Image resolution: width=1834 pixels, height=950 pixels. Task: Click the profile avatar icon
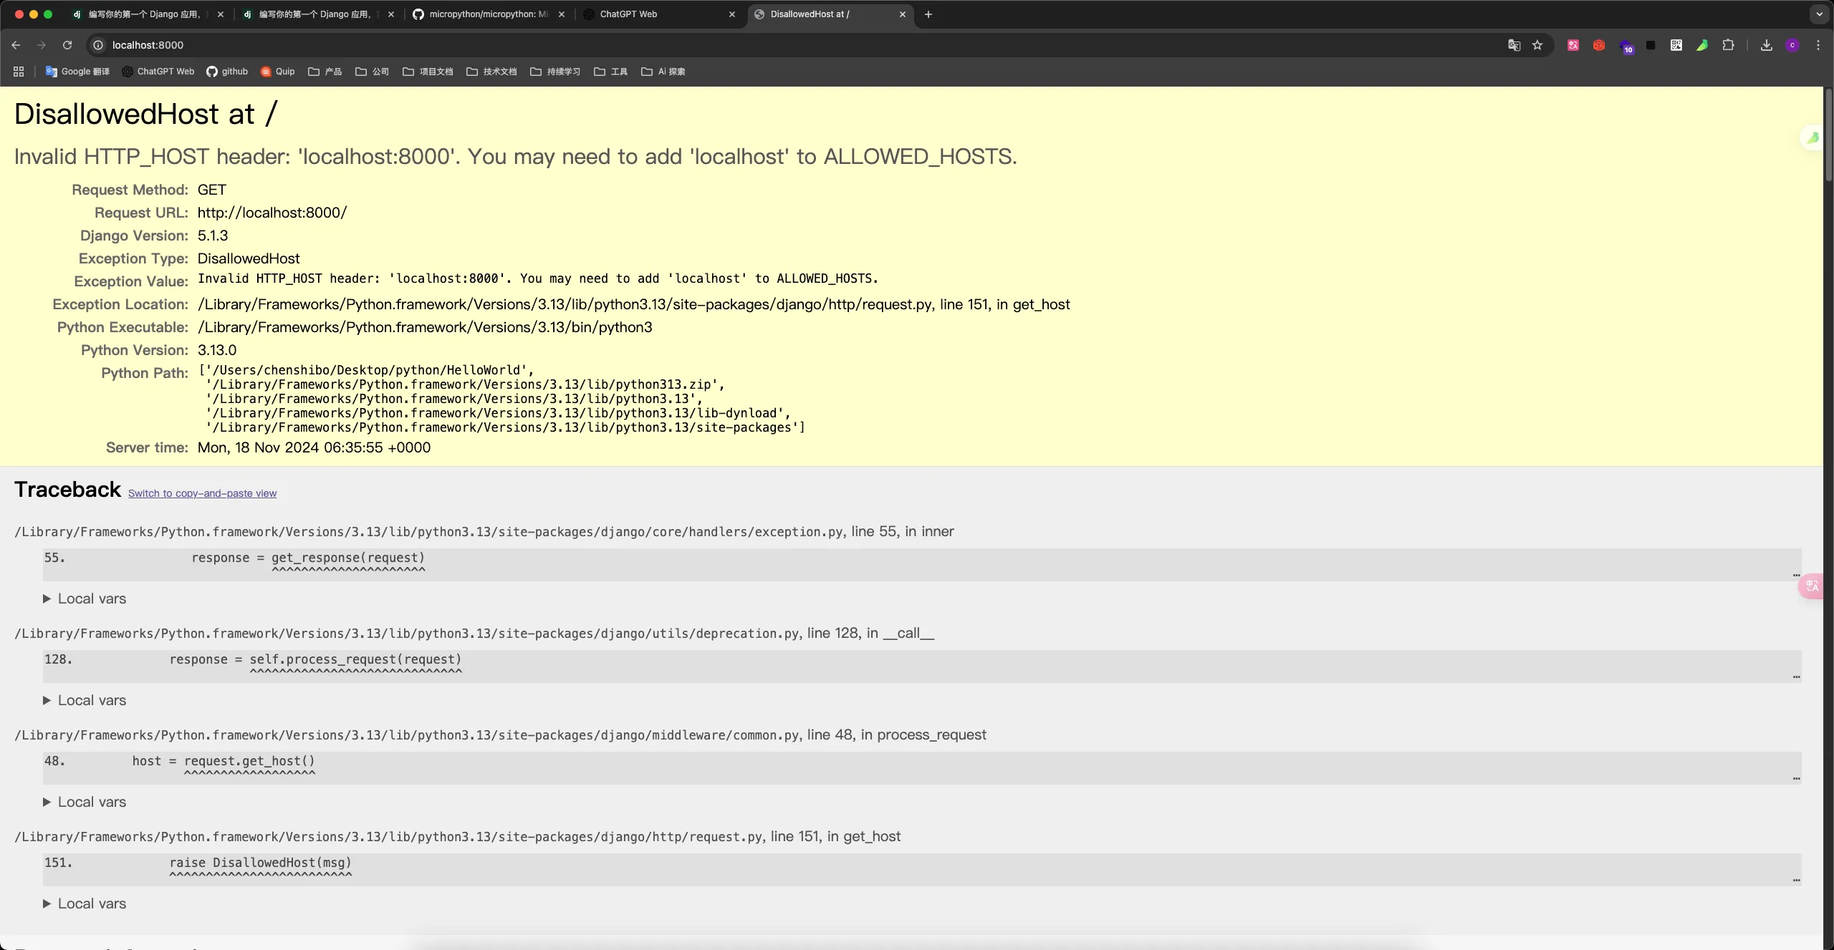coord(1792,45)
